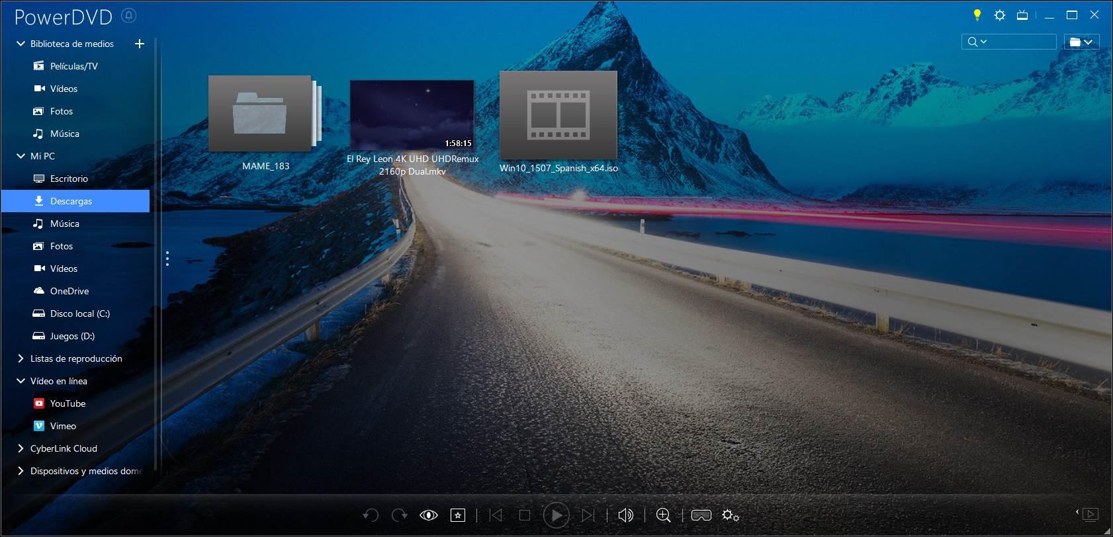Go to previous track
The image size is (1113, 537).
496,515
